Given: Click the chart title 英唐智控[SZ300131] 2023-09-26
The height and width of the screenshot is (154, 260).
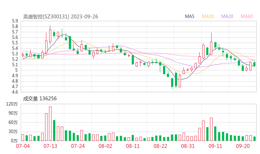Looking at the screenshot, I should click(x=60, y=16).
